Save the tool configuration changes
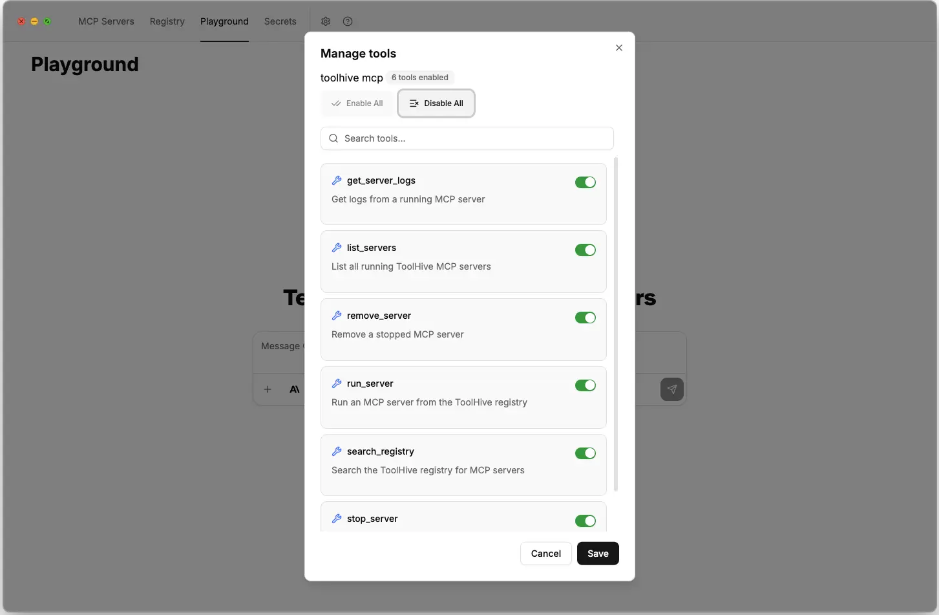 tap(597, 553)
